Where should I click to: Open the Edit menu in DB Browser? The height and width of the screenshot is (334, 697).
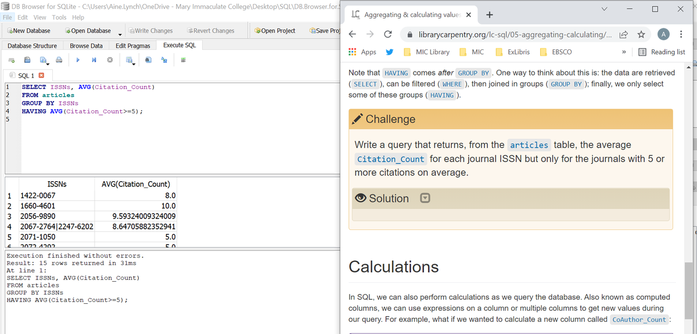point(23,17)
